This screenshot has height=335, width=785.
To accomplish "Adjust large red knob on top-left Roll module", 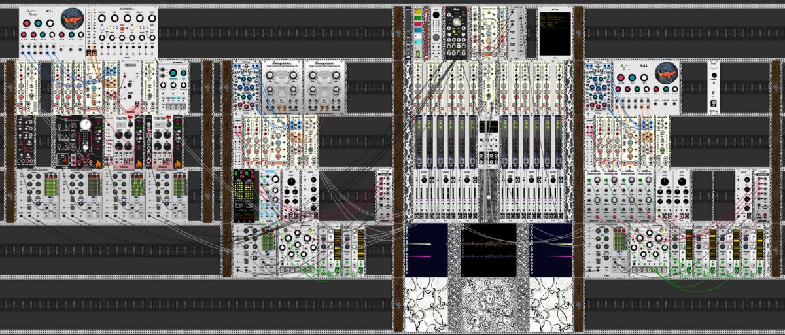I will point(26,23).
